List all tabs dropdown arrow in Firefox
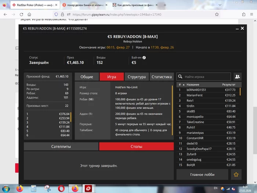The height and width of the screenshot is (193, 257). (x=220, y=5)
